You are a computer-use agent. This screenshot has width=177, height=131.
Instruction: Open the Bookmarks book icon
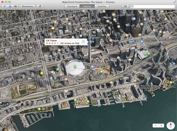click(125, 6)
